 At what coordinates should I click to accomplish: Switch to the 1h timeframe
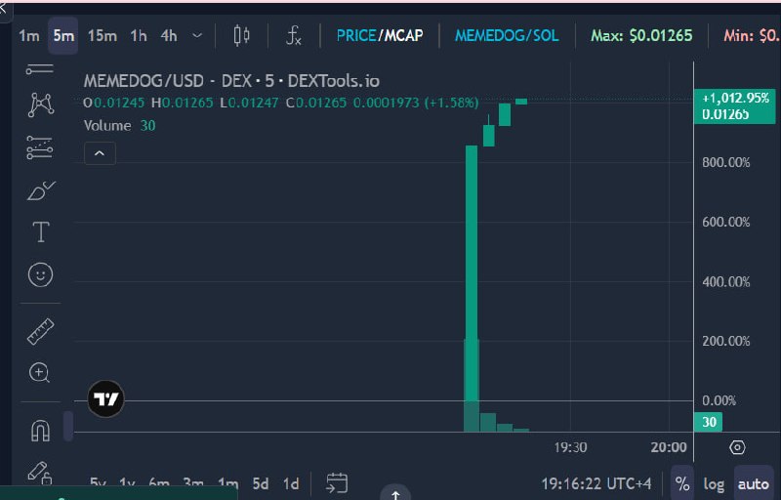[139, 36]
